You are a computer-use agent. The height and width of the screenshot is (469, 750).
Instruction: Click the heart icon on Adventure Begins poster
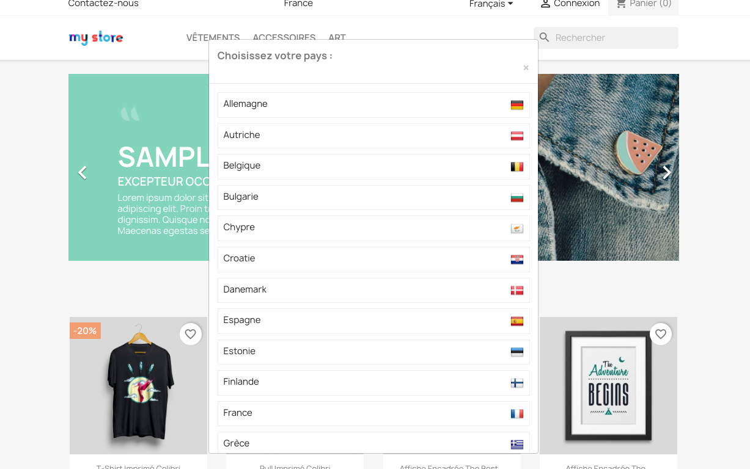(x=661, y=334)
